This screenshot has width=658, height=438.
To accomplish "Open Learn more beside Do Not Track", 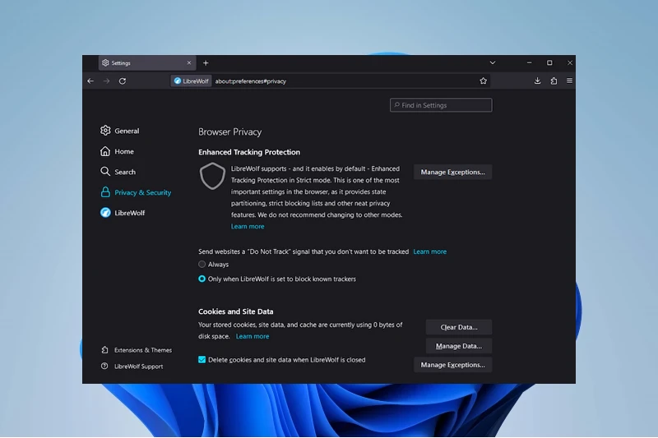I will click(x=429, y=251).
